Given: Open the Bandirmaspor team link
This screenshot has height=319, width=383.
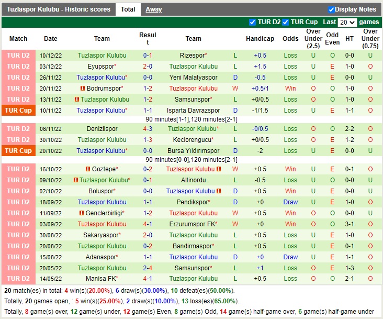Looking at the screenshot, I should [x=192, y=246].
